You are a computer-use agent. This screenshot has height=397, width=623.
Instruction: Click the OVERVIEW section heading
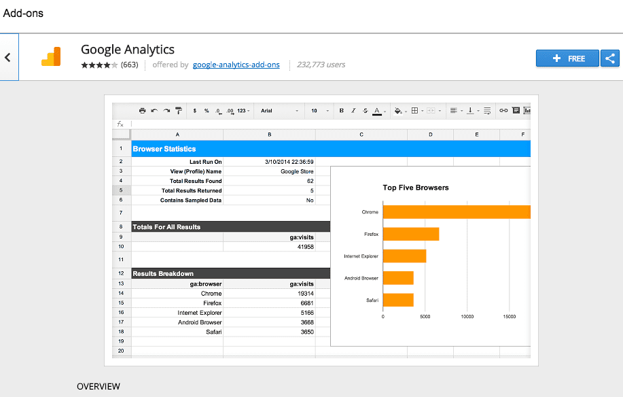click(99, 386)
